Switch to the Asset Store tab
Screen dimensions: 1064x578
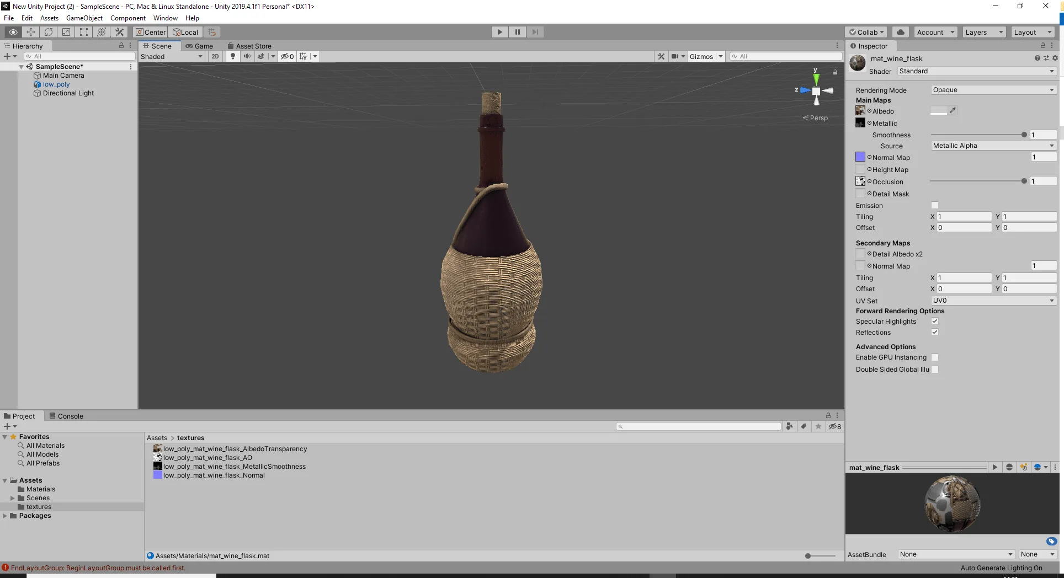pos(249,46)
